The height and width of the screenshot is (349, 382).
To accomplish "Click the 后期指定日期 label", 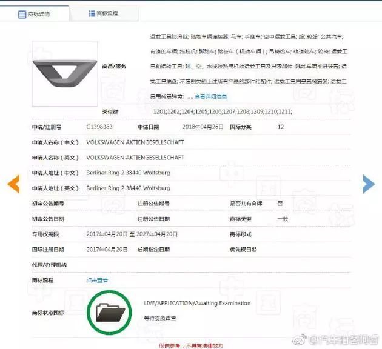I will click(x=153, y=250).
